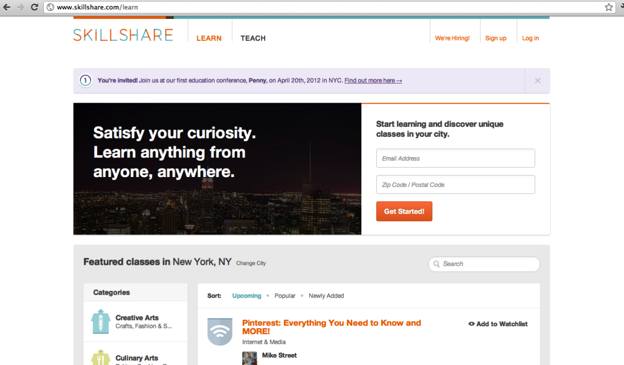Click the Zip Code / Postal Code field
Image resolution: width=624 pixels, height=365 pixels.
pos(455,184)
